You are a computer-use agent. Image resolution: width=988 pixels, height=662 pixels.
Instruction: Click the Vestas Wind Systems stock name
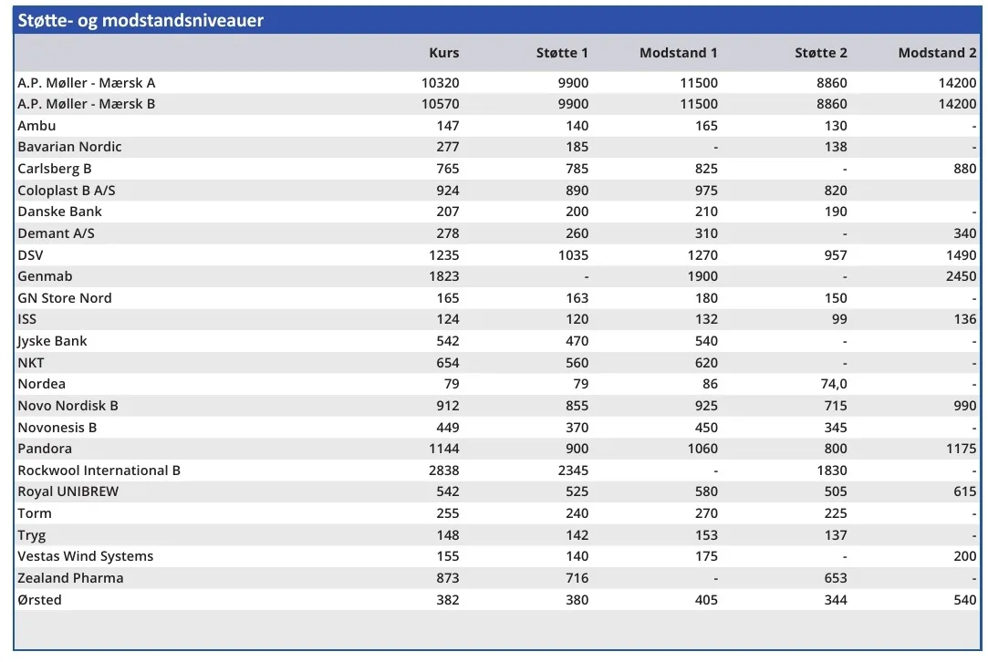click(x=86, y=556)
